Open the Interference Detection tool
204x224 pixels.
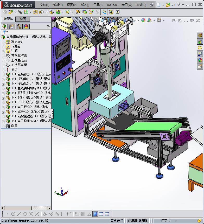tap(104, 12)
